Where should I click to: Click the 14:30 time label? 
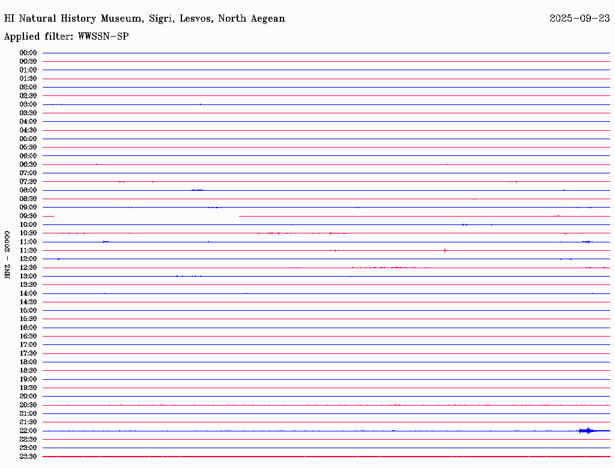28,302
